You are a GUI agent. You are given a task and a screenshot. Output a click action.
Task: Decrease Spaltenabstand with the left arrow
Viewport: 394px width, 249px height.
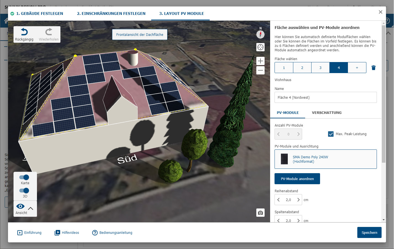278,220
